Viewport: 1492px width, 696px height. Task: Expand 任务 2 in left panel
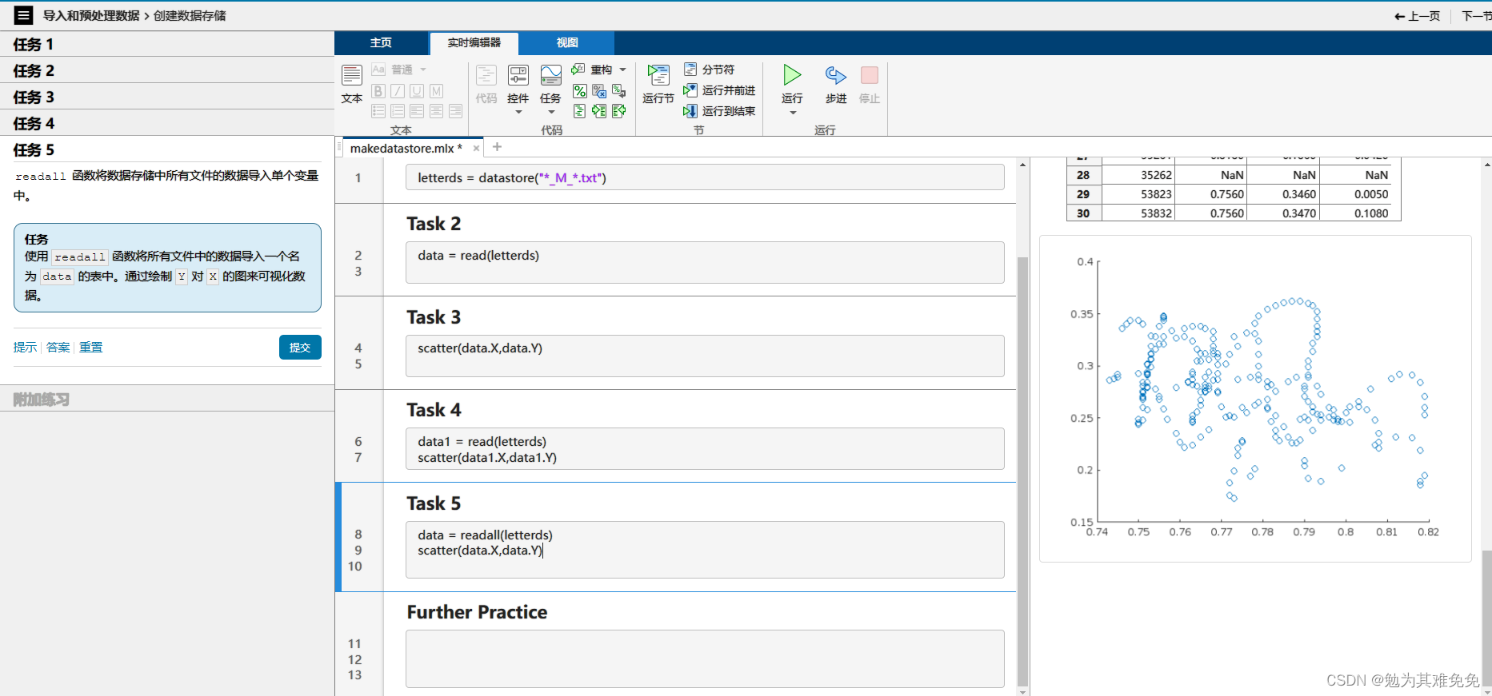[x=167, y=70]
